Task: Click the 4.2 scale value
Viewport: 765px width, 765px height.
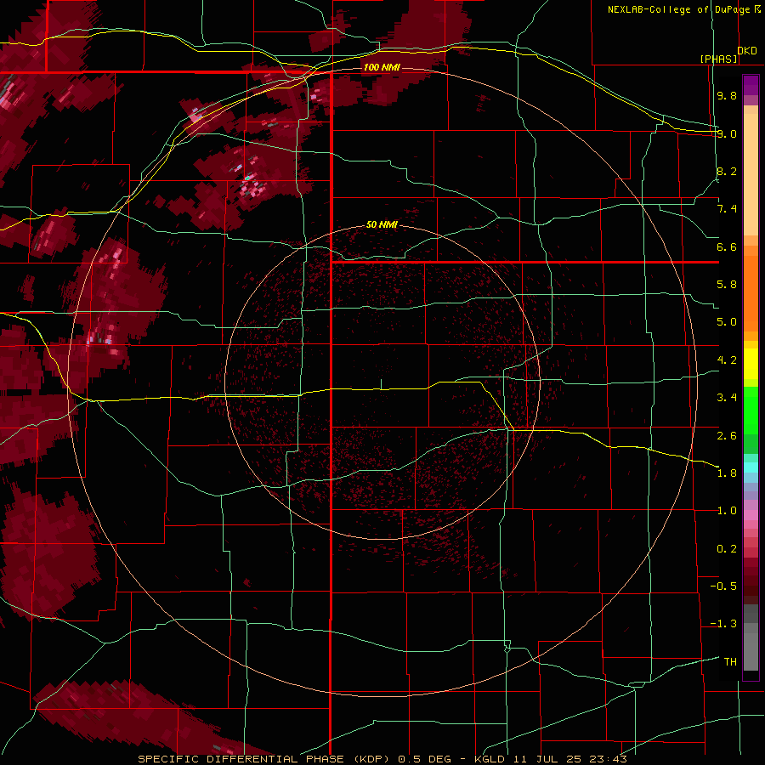Action: (x=727, y=360)
